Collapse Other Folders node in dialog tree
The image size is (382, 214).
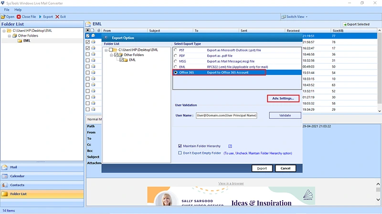coord(111,55)
